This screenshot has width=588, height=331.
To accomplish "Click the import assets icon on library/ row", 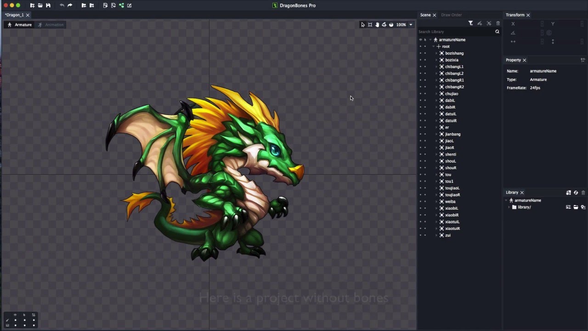I will (x=568, y=207).
